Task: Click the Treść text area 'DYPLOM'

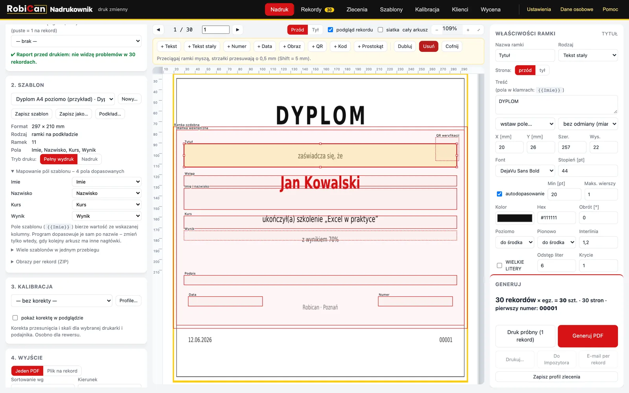Action: tap(557, 105)
